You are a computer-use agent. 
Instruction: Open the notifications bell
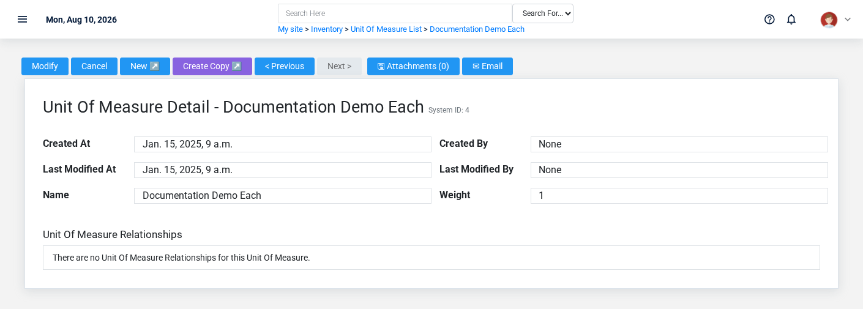click(x=791, y=19)
